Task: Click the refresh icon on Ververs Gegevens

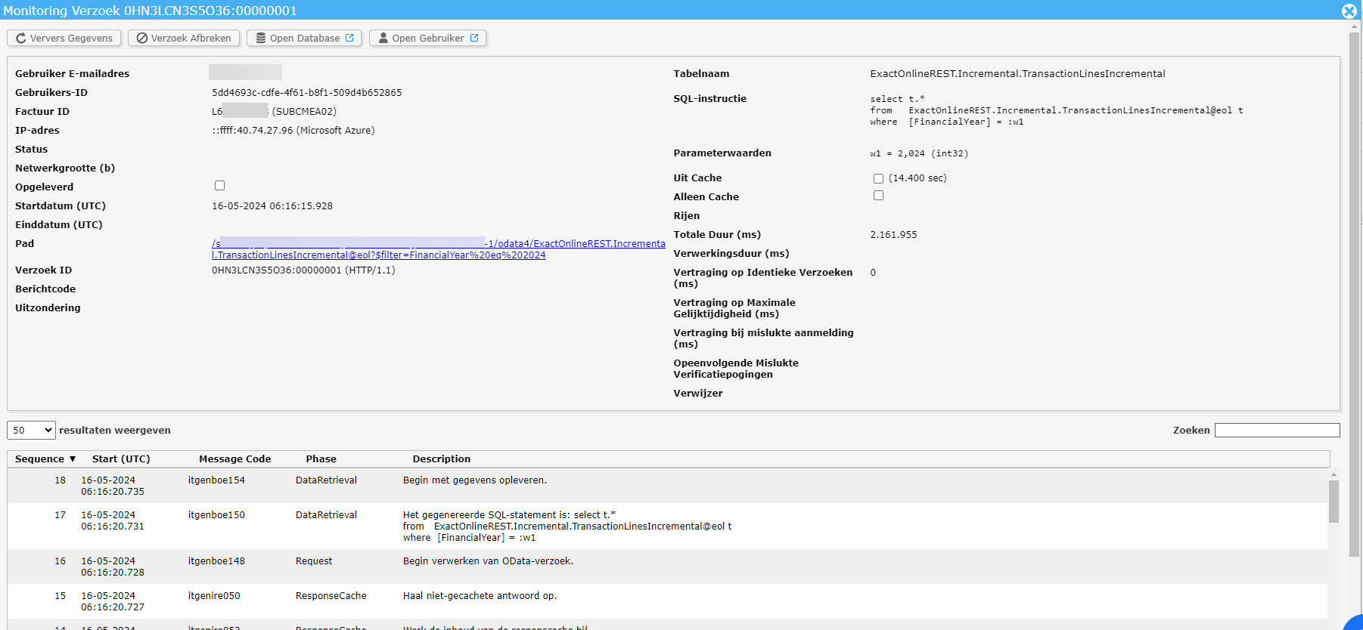Action: 21,39
